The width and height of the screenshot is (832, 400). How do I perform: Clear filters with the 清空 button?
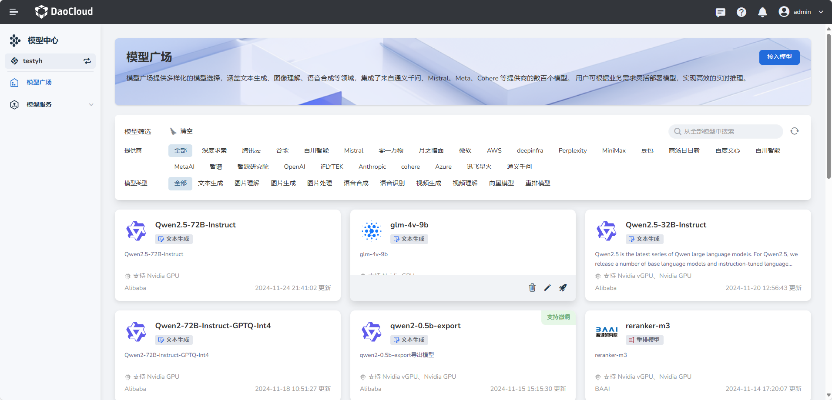(181, 131)
